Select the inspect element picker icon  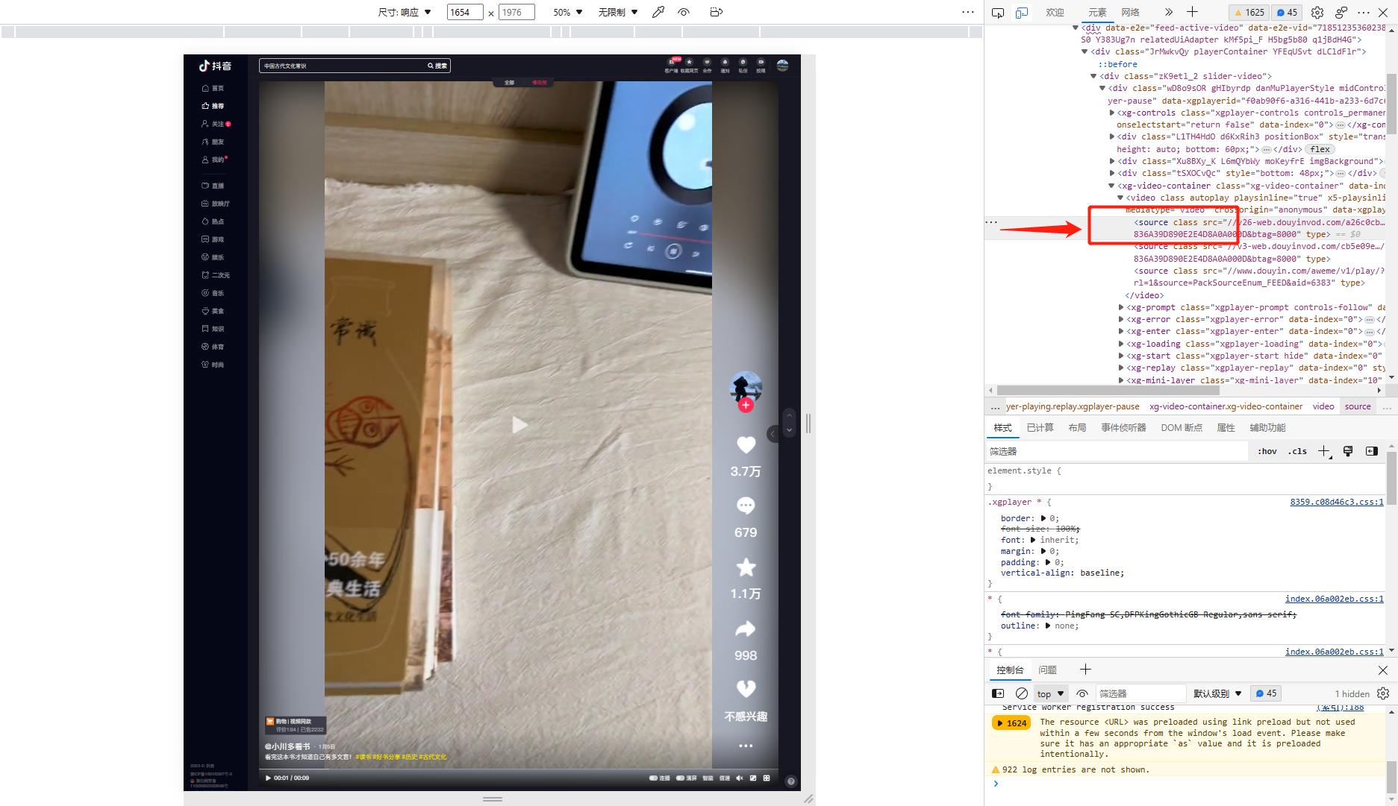[x=998, y=12]
